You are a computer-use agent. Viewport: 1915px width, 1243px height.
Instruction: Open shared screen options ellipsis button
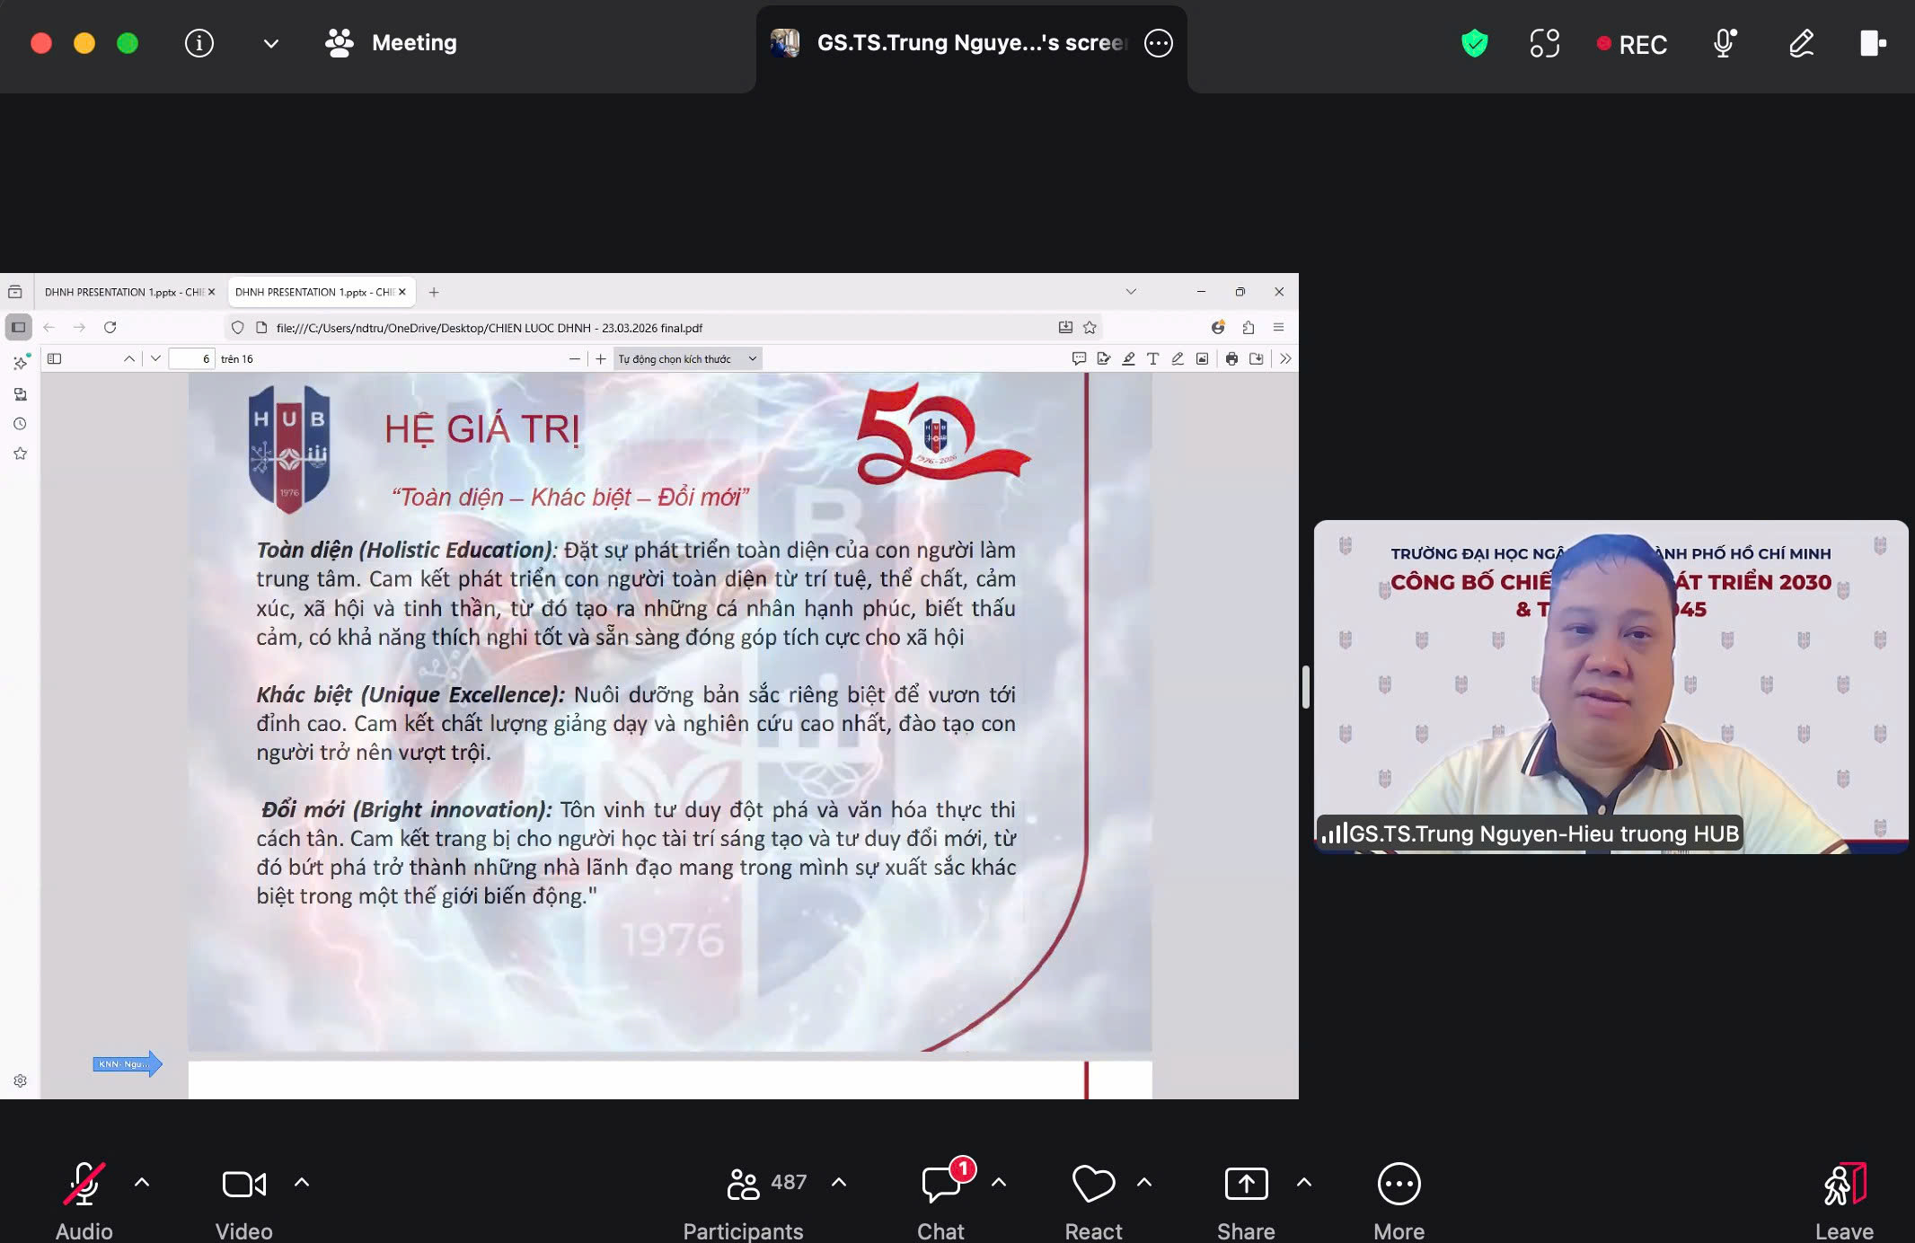[x=1159, y=43]
